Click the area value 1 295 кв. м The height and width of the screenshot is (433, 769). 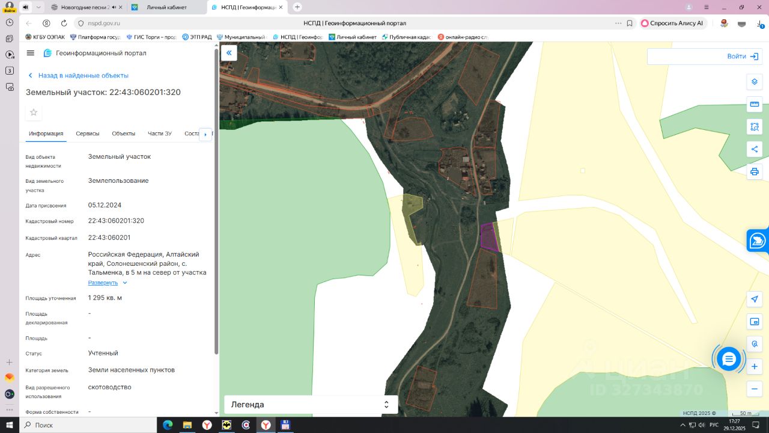105,298
